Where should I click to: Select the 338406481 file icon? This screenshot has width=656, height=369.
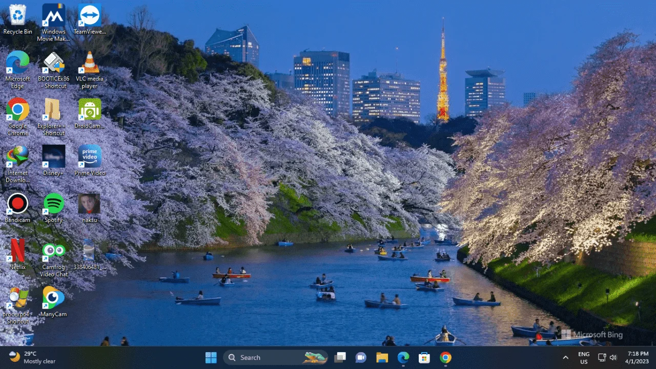pyautogui.click(x=90, y=255)
